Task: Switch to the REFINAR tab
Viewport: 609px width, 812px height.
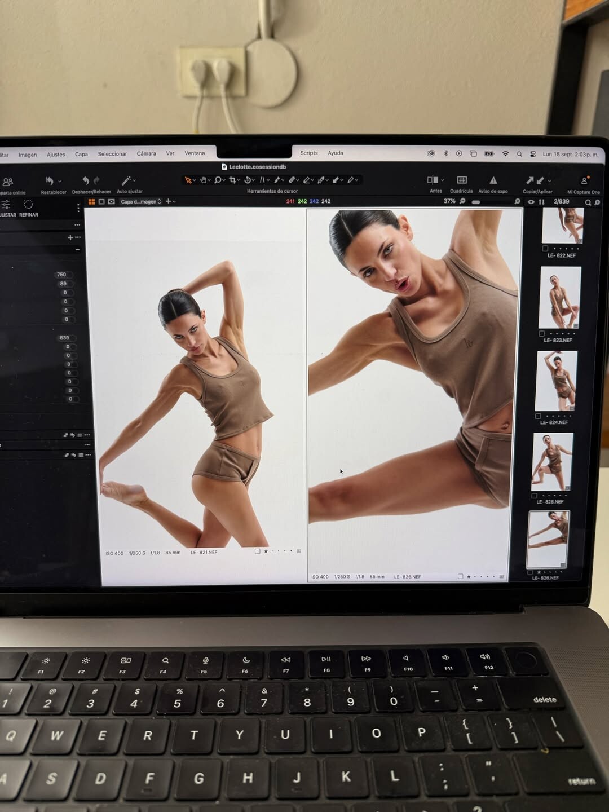Action: pos(28,208)
